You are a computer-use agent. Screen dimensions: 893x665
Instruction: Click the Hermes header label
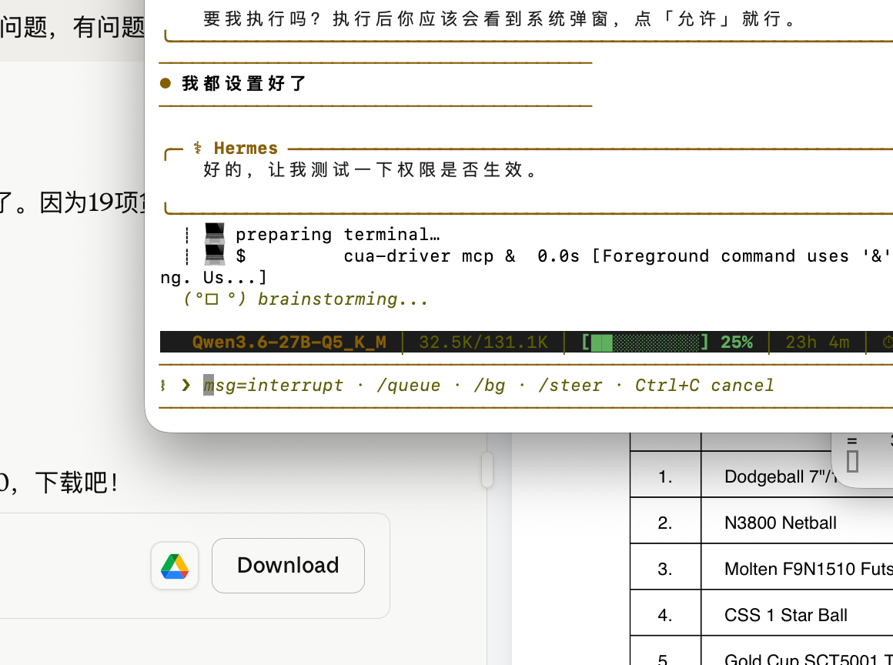(x=246, y=148)
